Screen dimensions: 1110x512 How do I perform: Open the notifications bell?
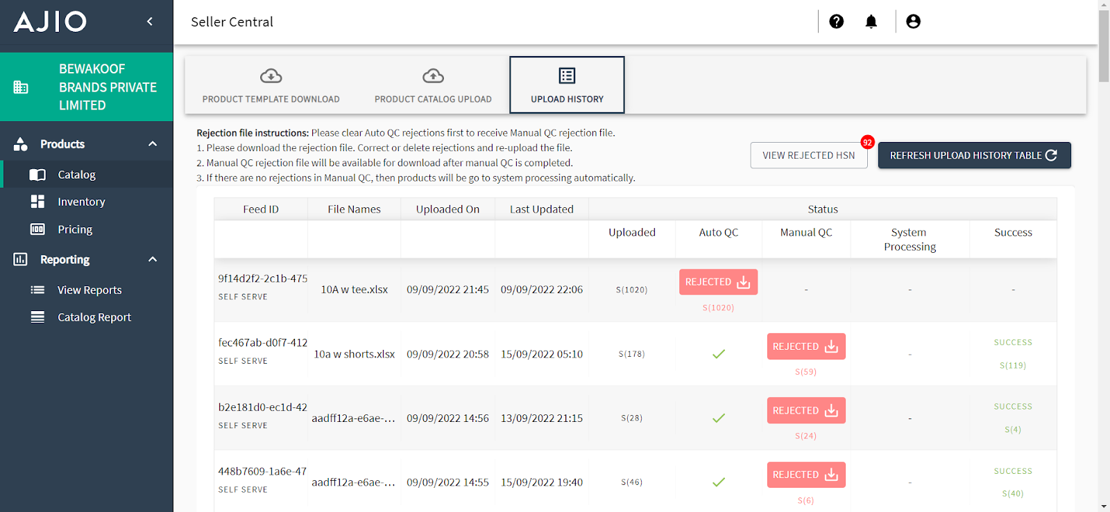tap(871, 21)
